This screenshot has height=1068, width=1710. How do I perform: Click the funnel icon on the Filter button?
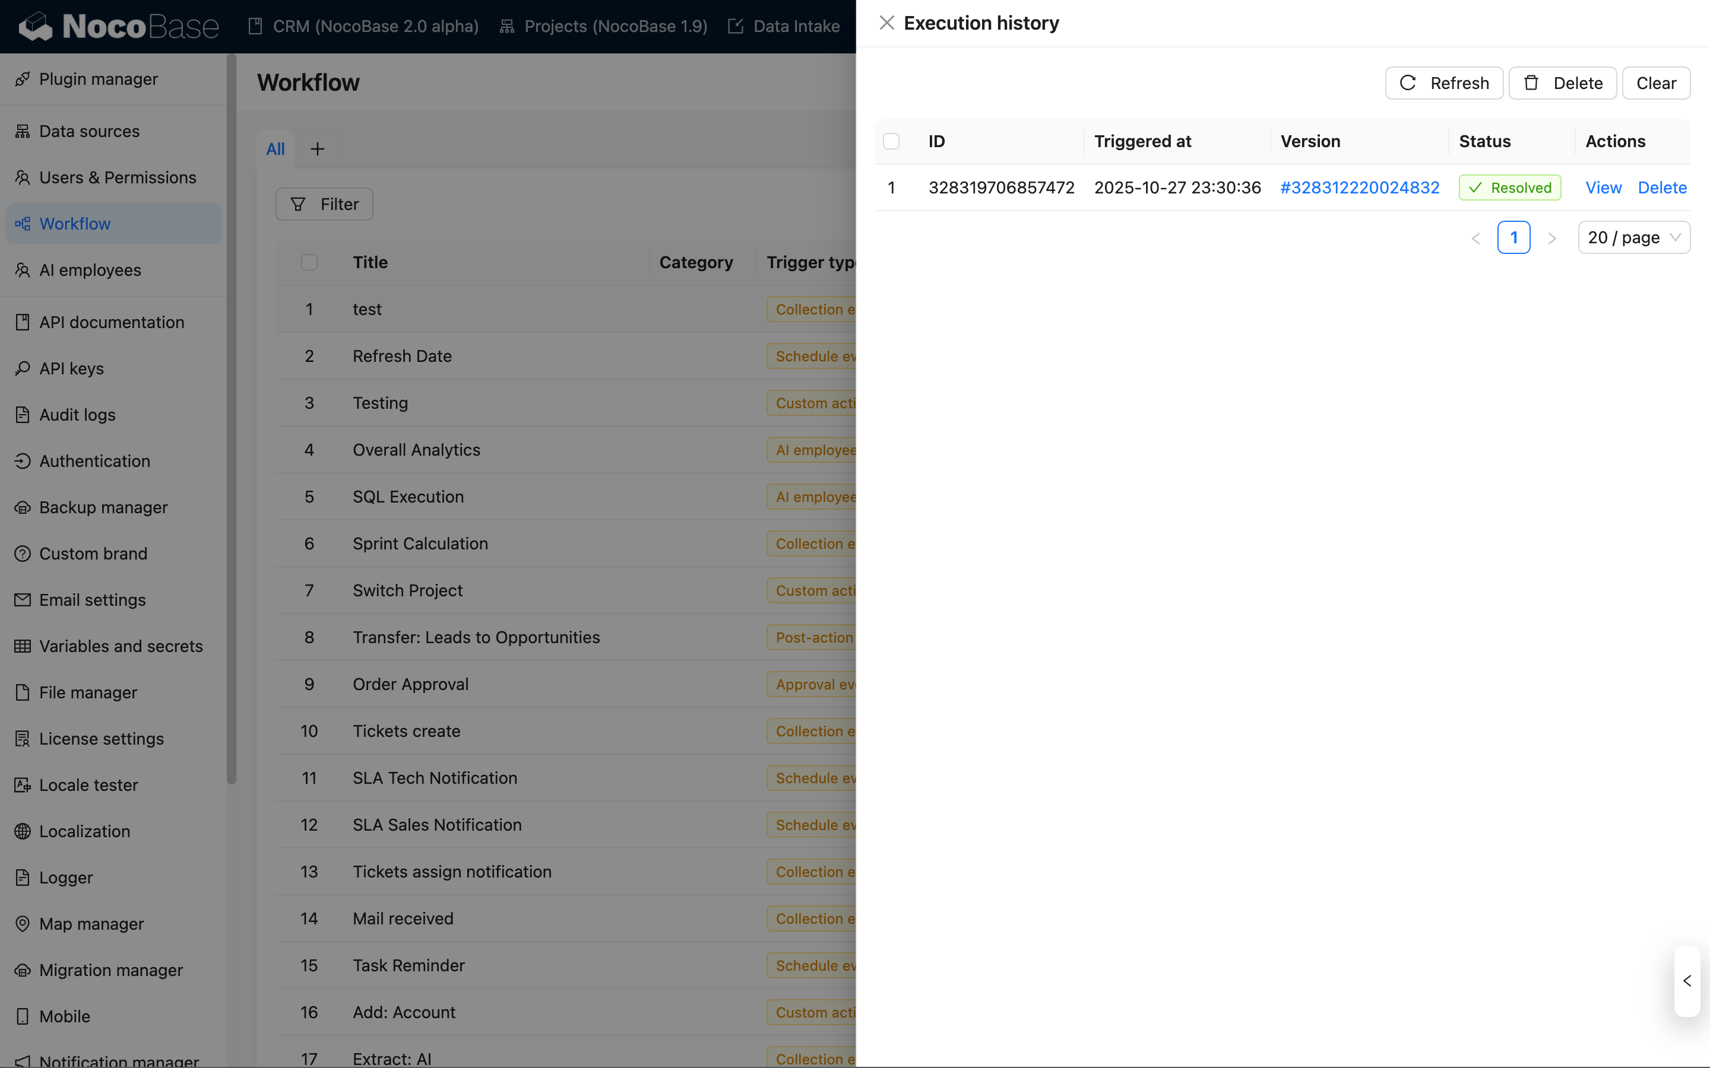coord(299,204)
